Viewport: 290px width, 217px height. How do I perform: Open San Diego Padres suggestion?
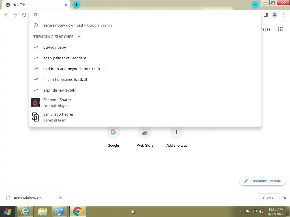click(145, 117)
